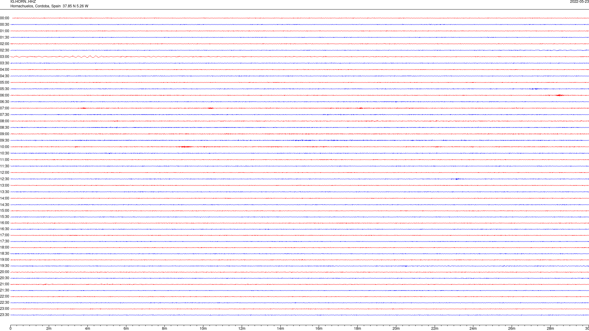Click the 22m tick label on time axis
This screenshot has height=331, width=589.
435,329
